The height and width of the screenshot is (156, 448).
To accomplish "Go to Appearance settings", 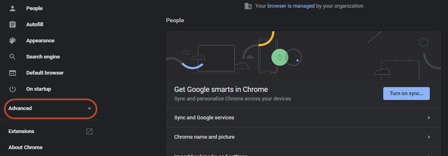I will 40,41.
